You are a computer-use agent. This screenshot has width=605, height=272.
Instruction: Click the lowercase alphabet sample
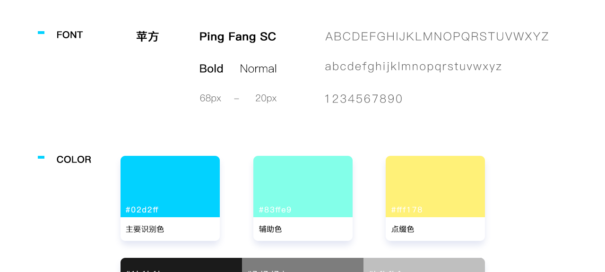coord(413,67)
